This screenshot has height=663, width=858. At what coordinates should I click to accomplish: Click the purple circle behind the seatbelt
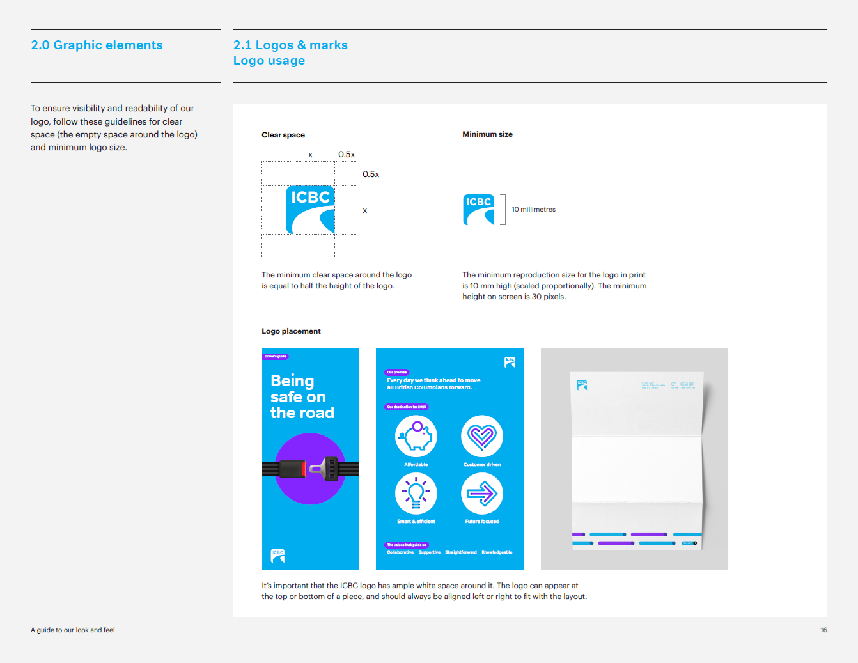pyautogui.click(x=310, y=469)
